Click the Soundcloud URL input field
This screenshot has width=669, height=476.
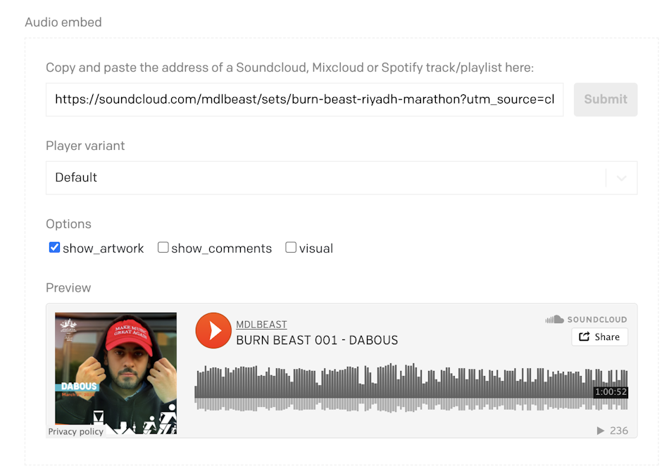305,99
